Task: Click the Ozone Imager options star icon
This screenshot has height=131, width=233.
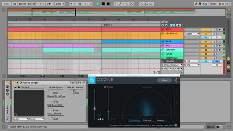Action: 176,80
